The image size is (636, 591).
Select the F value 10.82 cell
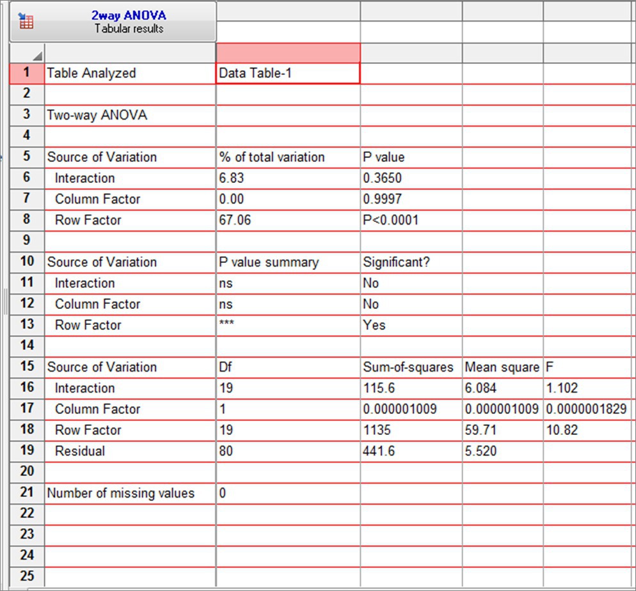coord(589,430)
